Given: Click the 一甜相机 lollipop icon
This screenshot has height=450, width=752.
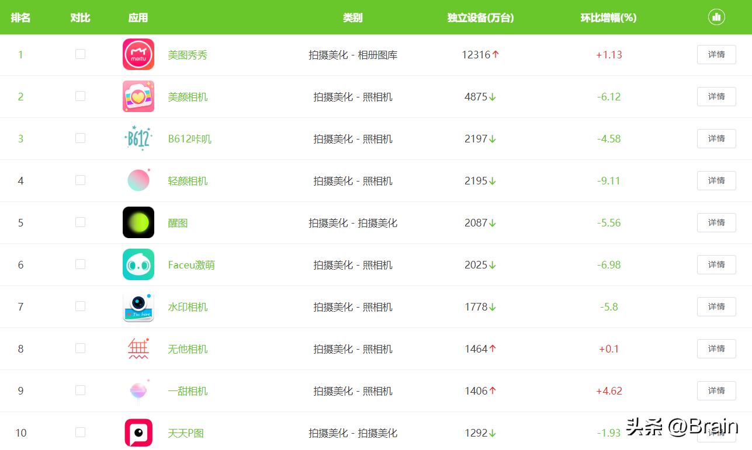Looking at the screenshot, I should pyautogui.click(x=138, y=390).
